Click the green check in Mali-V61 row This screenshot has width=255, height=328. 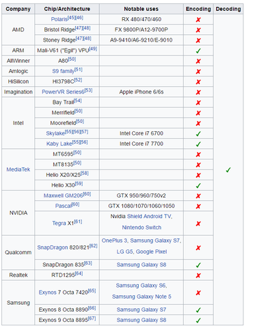click(198, 51)
